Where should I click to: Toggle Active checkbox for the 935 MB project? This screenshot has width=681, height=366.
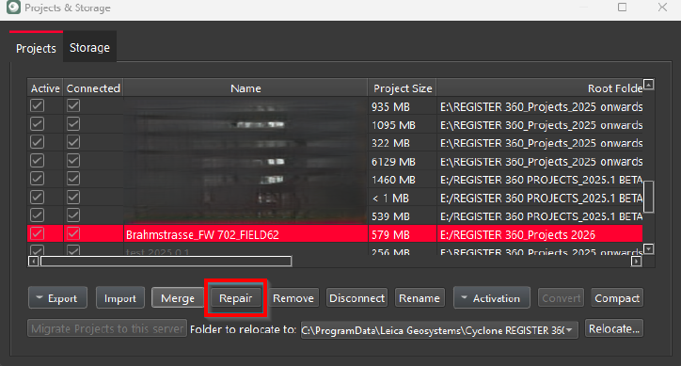[38, 105]
